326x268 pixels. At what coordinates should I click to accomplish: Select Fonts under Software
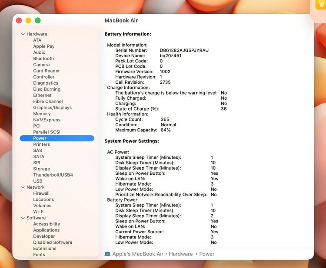(39, 255)
